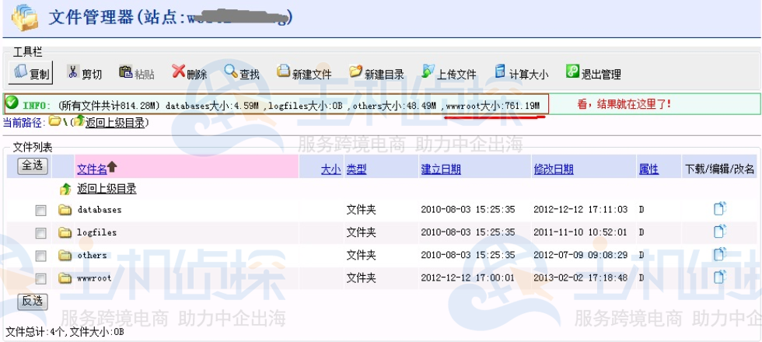
Task: Sort by 修改日期 column header
Action: coord(554,169)
